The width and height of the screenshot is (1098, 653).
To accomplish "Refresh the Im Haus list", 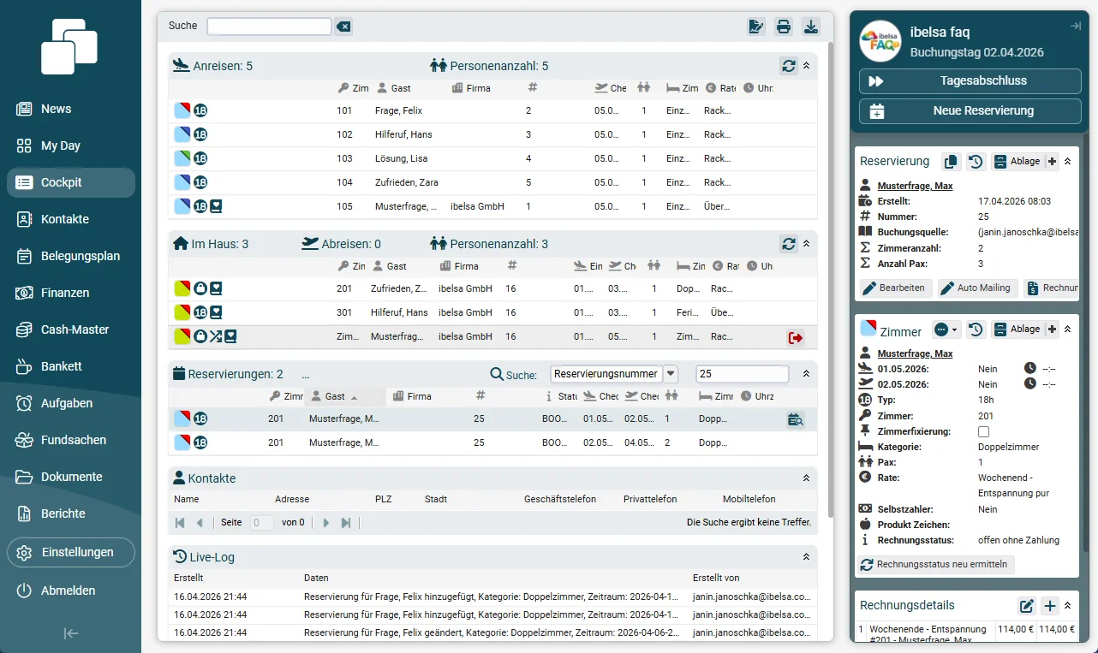I will click(789, 244).
